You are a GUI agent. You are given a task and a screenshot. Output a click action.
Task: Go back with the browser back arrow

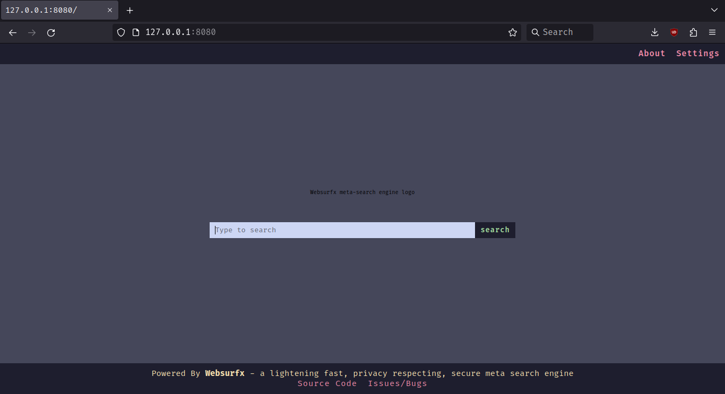pos(13,32)
